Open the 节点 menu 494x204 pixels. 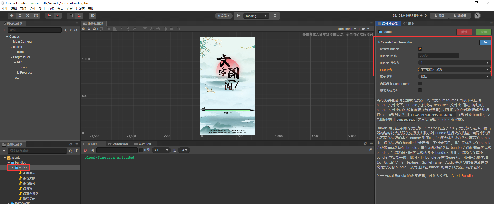click(x=23, y=8)
